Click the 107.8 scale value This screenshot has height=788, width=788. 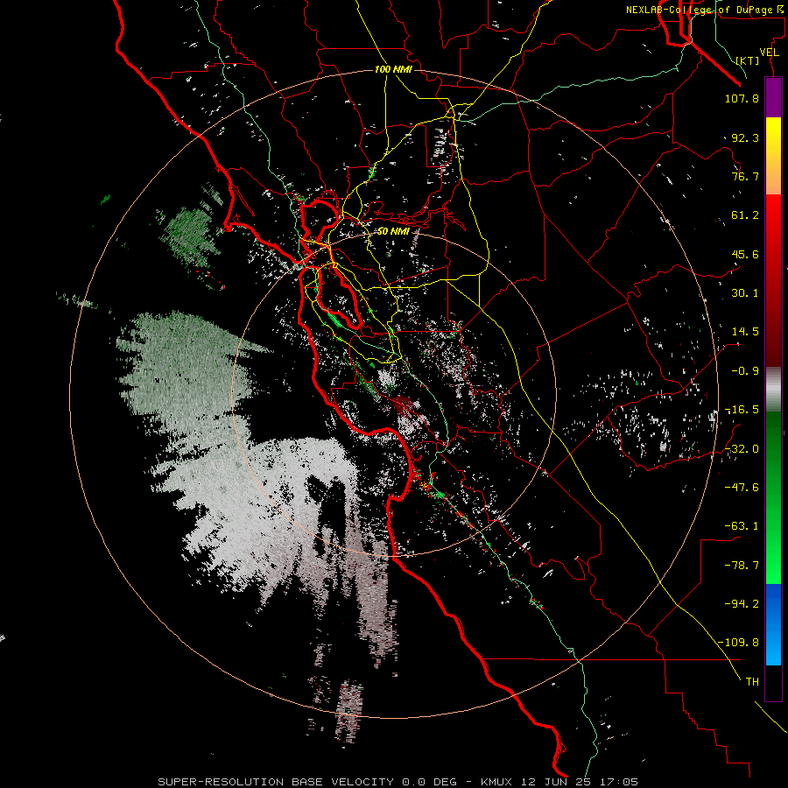(x=742, y=98)
